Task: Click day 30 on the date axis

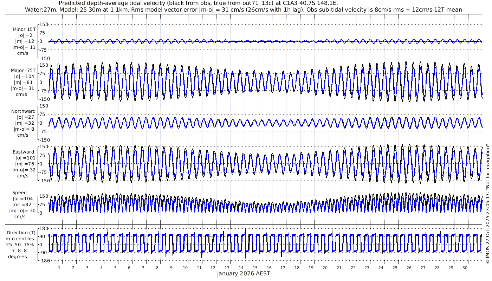Action: 465,268
